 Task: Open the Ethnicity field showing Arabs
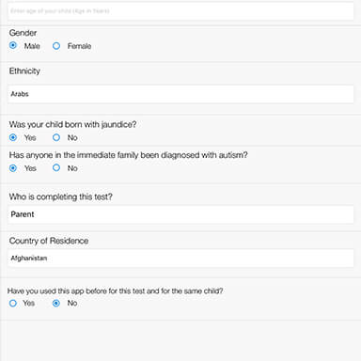coord(180,94)
